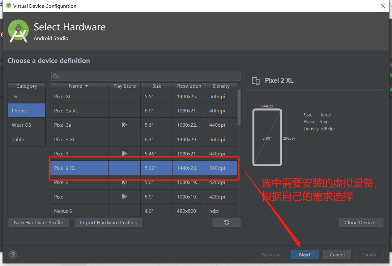This screenshot has height=266, width=392.
Task: Select the Pixel XL device row
Action: point(144,96)
